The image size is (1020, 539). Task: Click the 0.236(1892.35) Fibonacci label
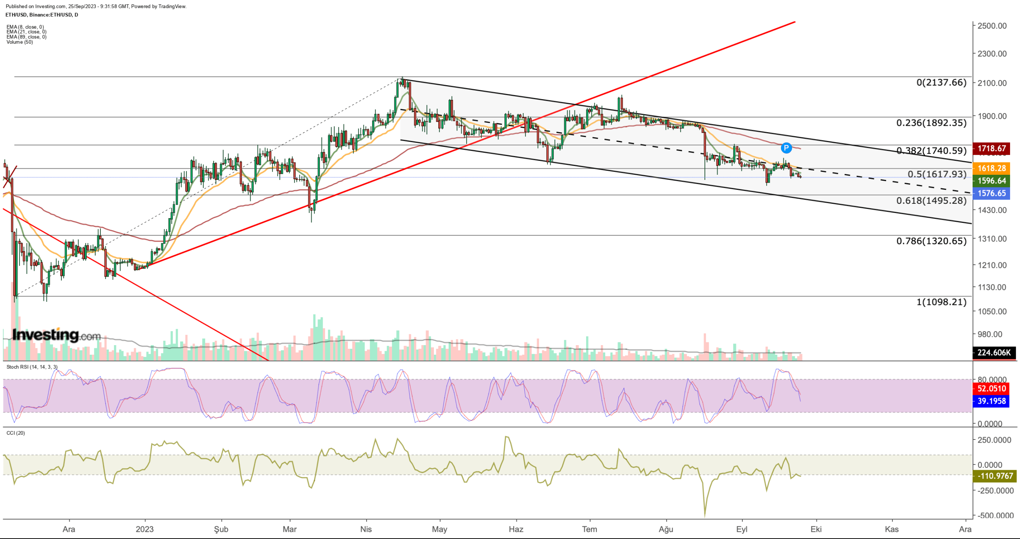pos(931,123)
